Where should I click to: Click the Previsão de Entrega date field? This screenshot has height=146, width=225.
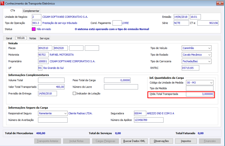pos(47,94)
